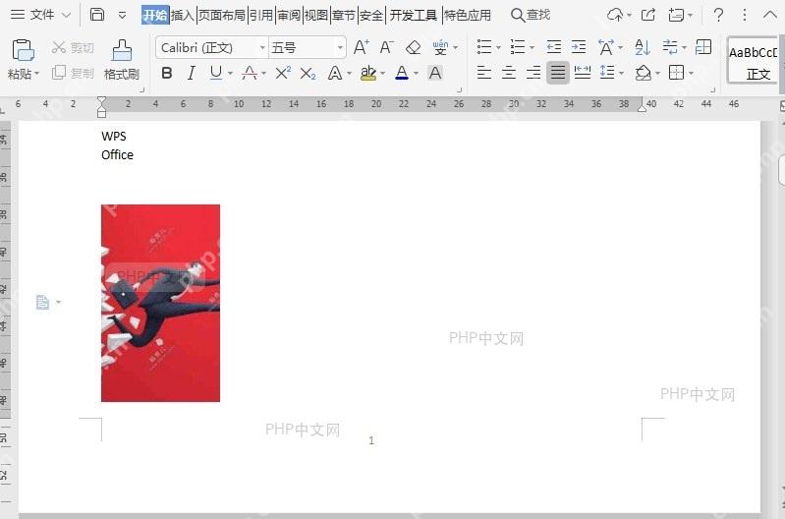Image resolution: width=785 pixels, height=519 pixels.
Task: Click the show/hide table layout icon
Action: (x=703, y=47)
